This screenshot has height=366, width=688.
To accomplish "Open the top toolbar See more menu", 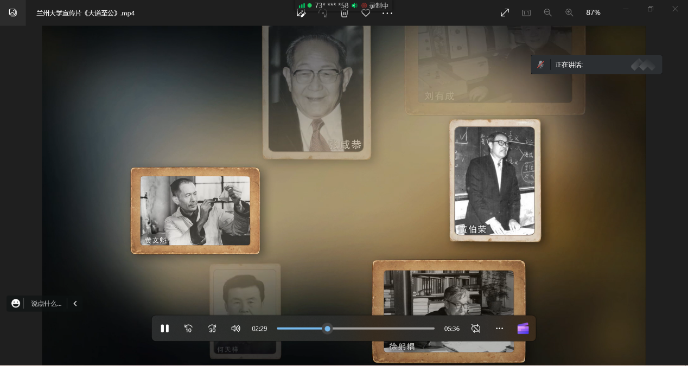I will click(387, 14).
